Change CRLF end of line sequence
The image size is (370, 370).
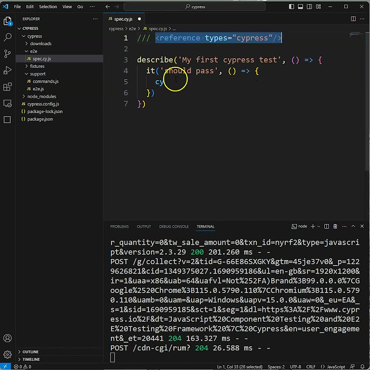coord(310,367)
